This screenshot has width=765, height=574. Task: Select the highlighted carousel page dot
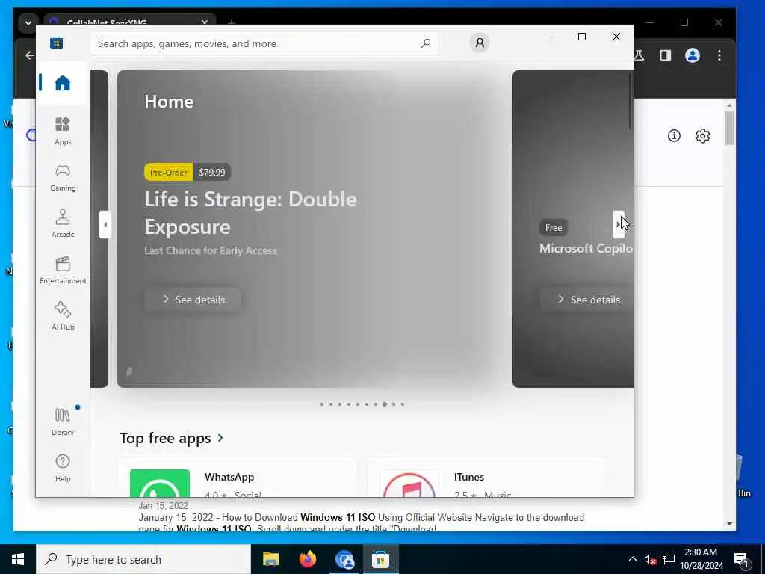[385, 404]
